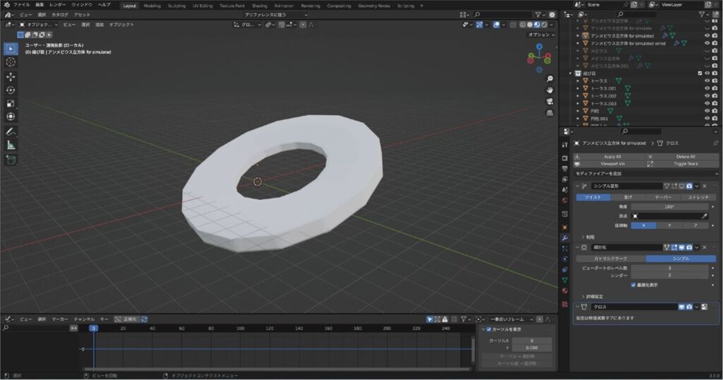Open the オブジェクト mode dropdown
The width and height of the screenshot is (723, 380).
coord(39,25)
